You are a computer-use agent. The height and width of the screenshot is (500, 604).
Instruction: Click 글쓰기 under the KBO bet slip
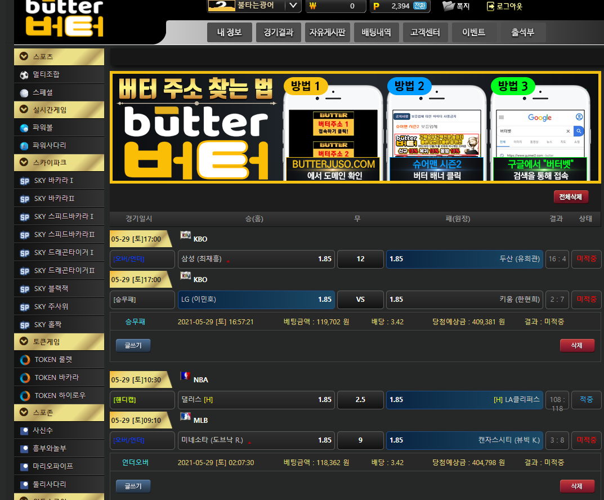pyautogui.click(x=133, y=345)
